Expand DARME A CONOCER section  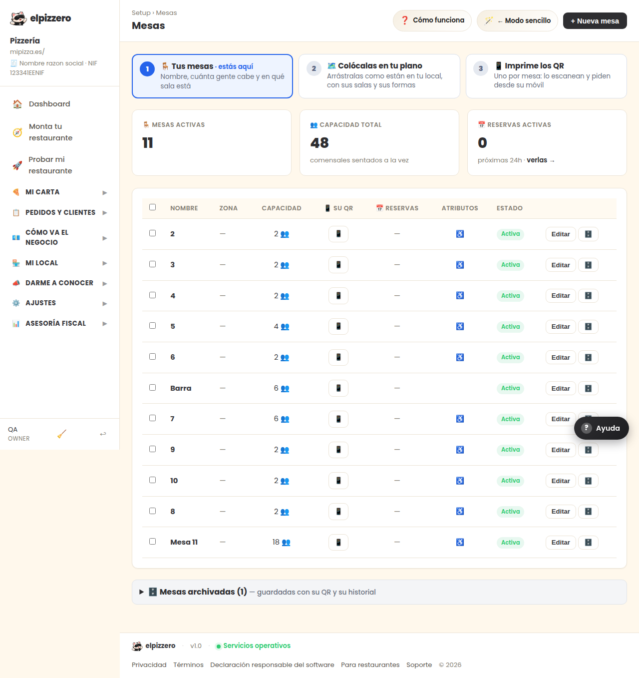click(60, 283)
